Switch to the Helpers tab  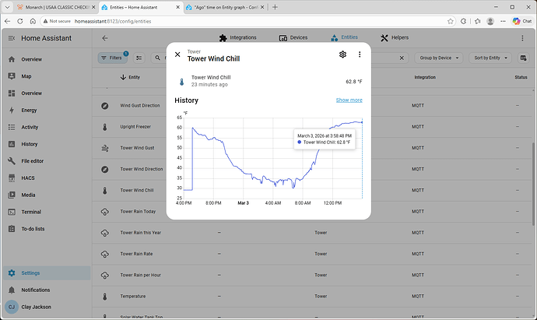[395, 37]
